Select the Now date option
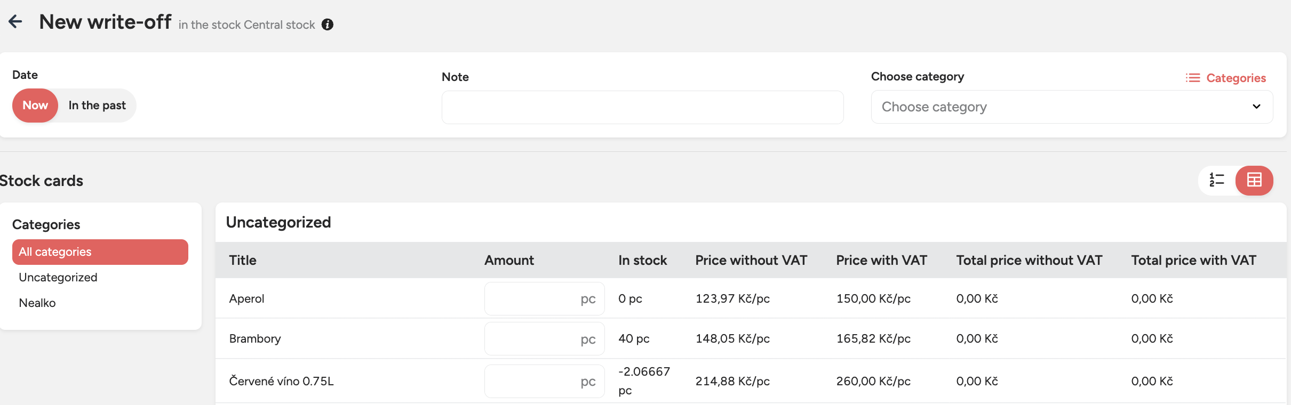This screenshot has height=405, width=1291. point(35,106)
